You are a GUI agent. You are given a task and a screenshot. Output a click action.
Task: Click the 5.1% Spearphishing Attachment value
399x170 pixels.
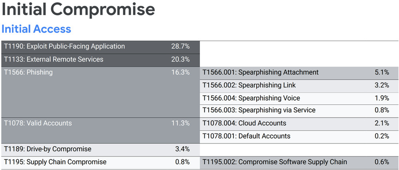click(382, 72)
